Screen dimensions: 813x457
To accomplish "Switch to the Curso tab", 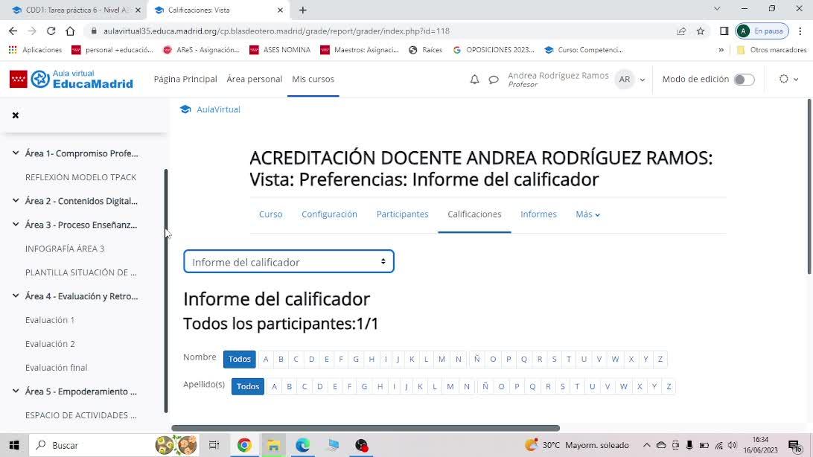I will tap(271, 214).
